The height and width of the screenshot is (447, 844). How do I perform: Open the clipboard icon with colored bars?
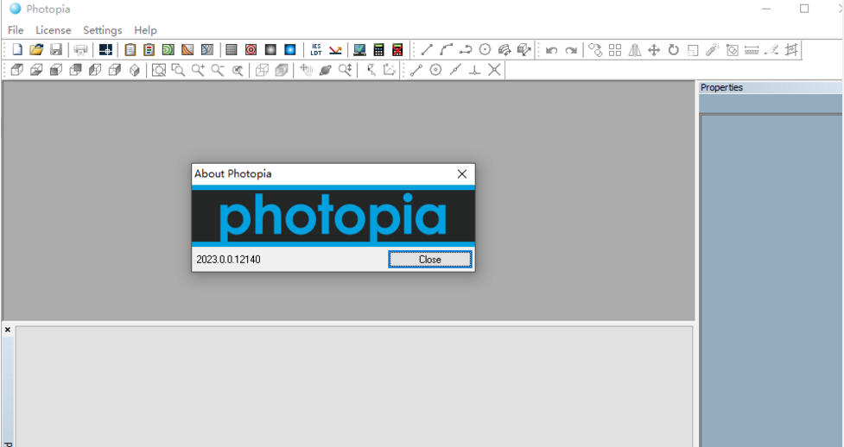(x=149, y=50)
